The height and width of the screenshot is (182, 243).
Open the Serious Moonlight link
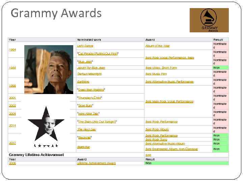coord(89,74)
